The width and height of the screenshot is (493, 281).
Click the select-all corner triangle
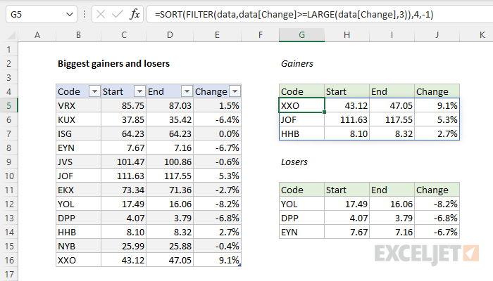click(x=11, y=35)
